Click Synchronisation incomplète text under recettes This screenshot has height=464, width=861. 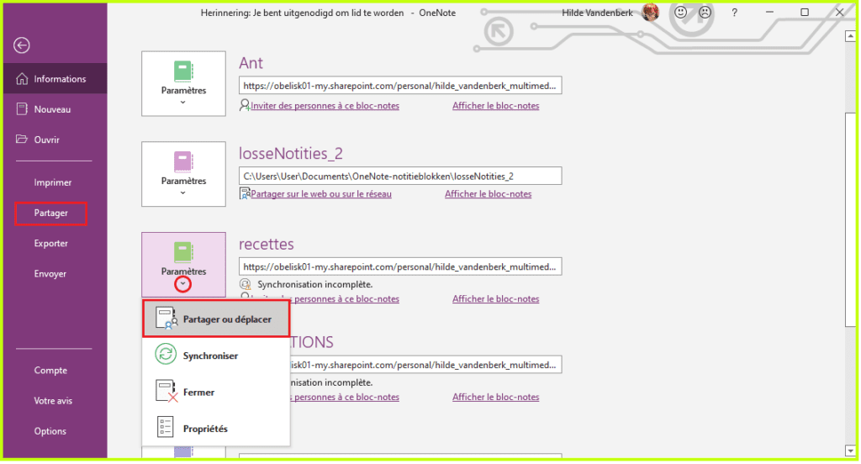pyautogui.click(x=315, y=284)
